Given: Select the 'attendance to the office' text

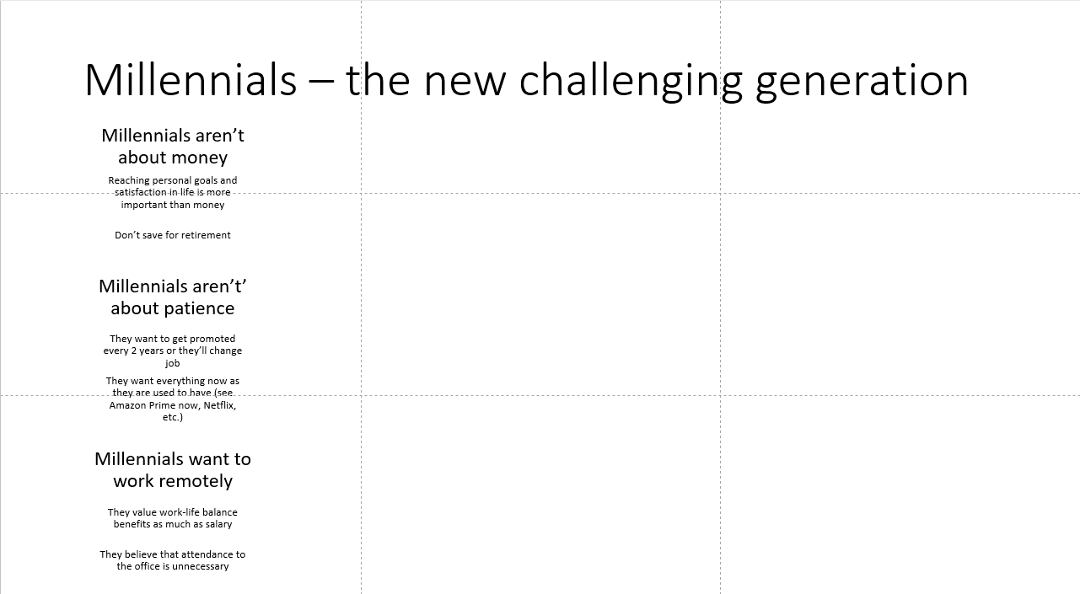Looking at the screenshot, I should click(x=173, y=560).
